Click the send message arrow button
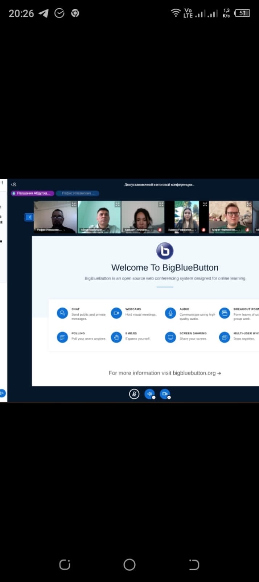The width and height of the screenshot is (259, 582). (2, 393)
